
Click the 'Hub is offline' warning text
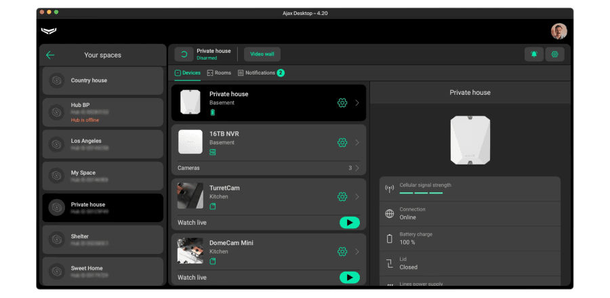click(85, 120)
